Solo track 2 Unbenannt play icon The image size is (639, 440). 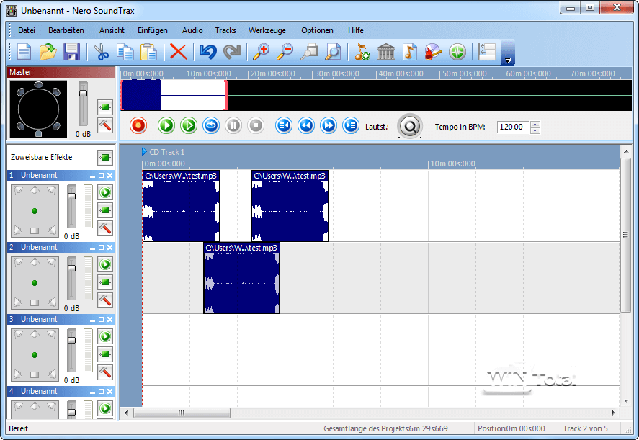(105, 264)
